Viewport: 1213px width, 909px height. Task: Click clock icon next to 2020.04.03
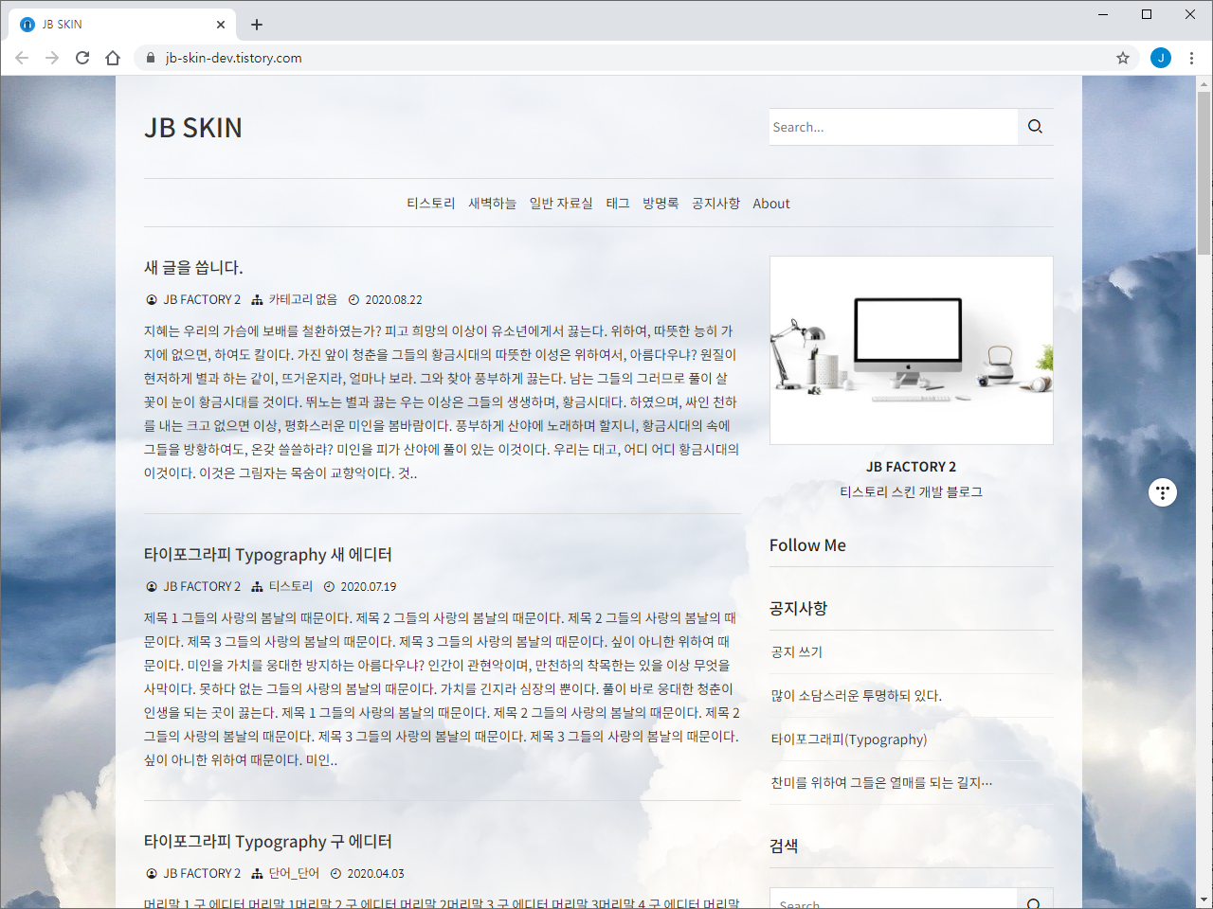336,873
